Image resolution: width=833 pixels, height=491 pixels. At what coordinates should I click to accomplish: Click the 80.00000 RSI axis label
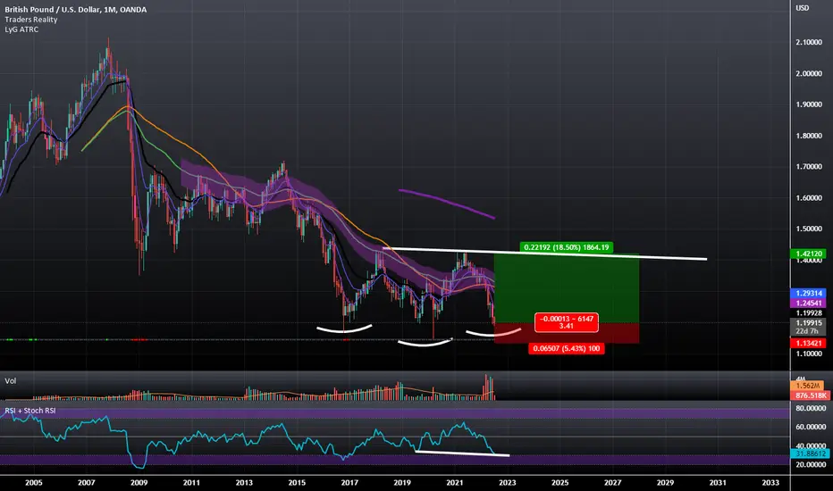click(x=811, y=408)
